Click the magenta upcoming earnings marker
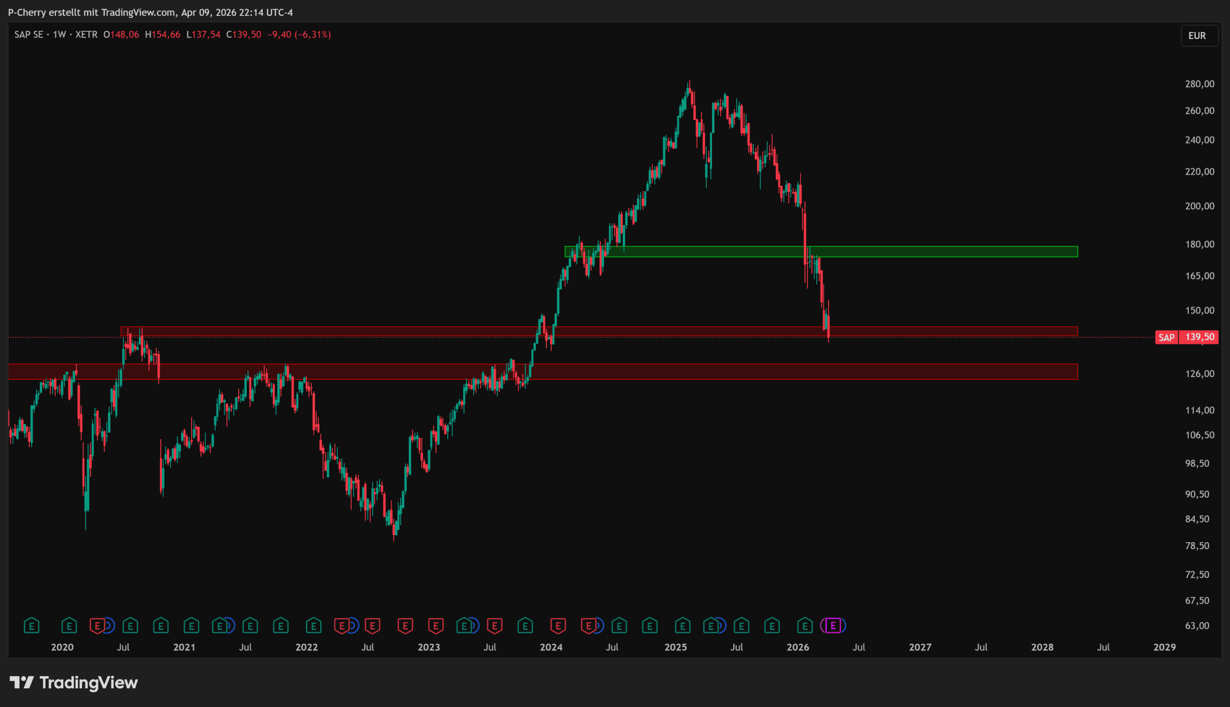Image resolution: width=1230 pixels, height=707 pixels. (833, 625)
